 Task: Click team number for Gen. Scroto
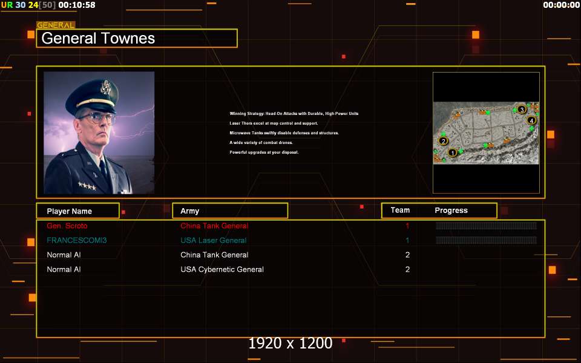pos(407,226)
